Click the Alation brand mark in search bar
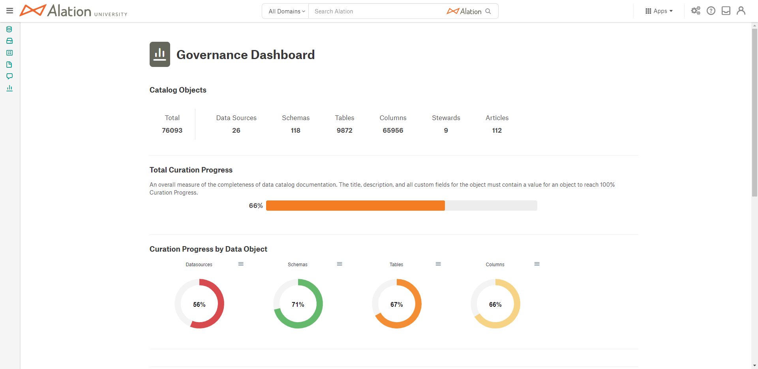This screenshot has height=369, width=758. 464,11
